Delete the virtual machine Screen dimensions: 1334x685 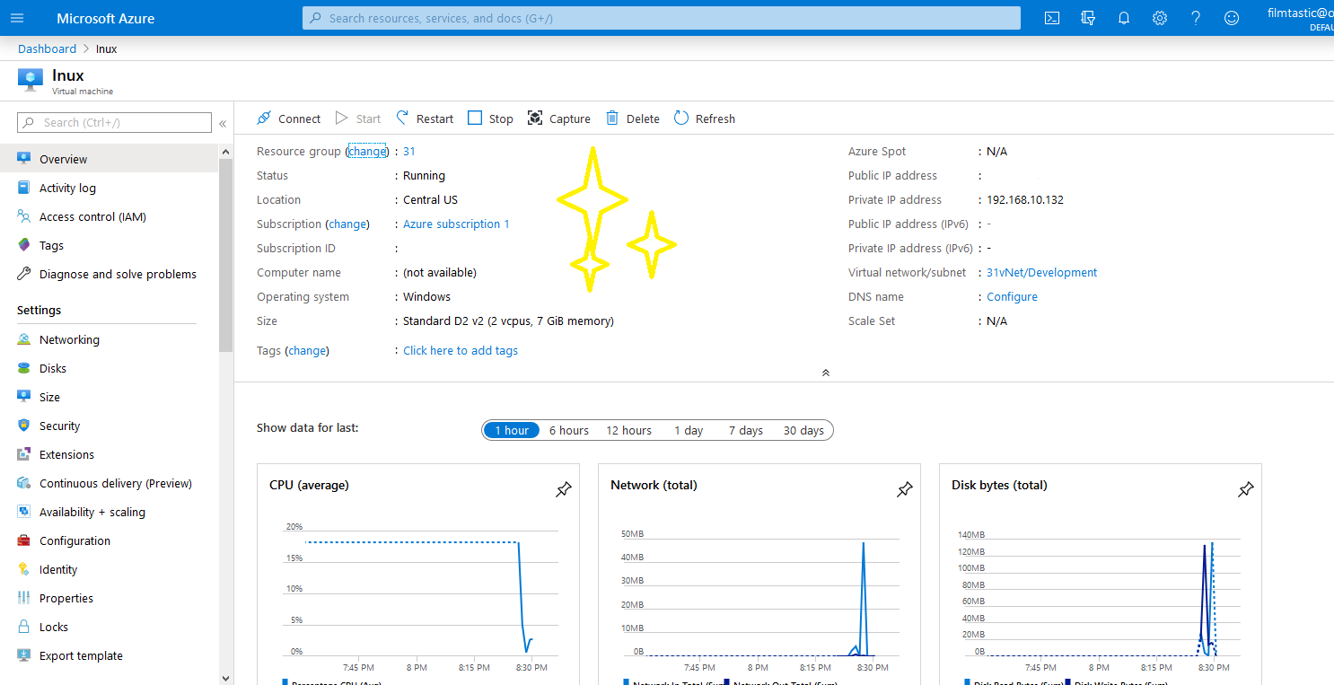pyautogui.click(x=633, y=119)
